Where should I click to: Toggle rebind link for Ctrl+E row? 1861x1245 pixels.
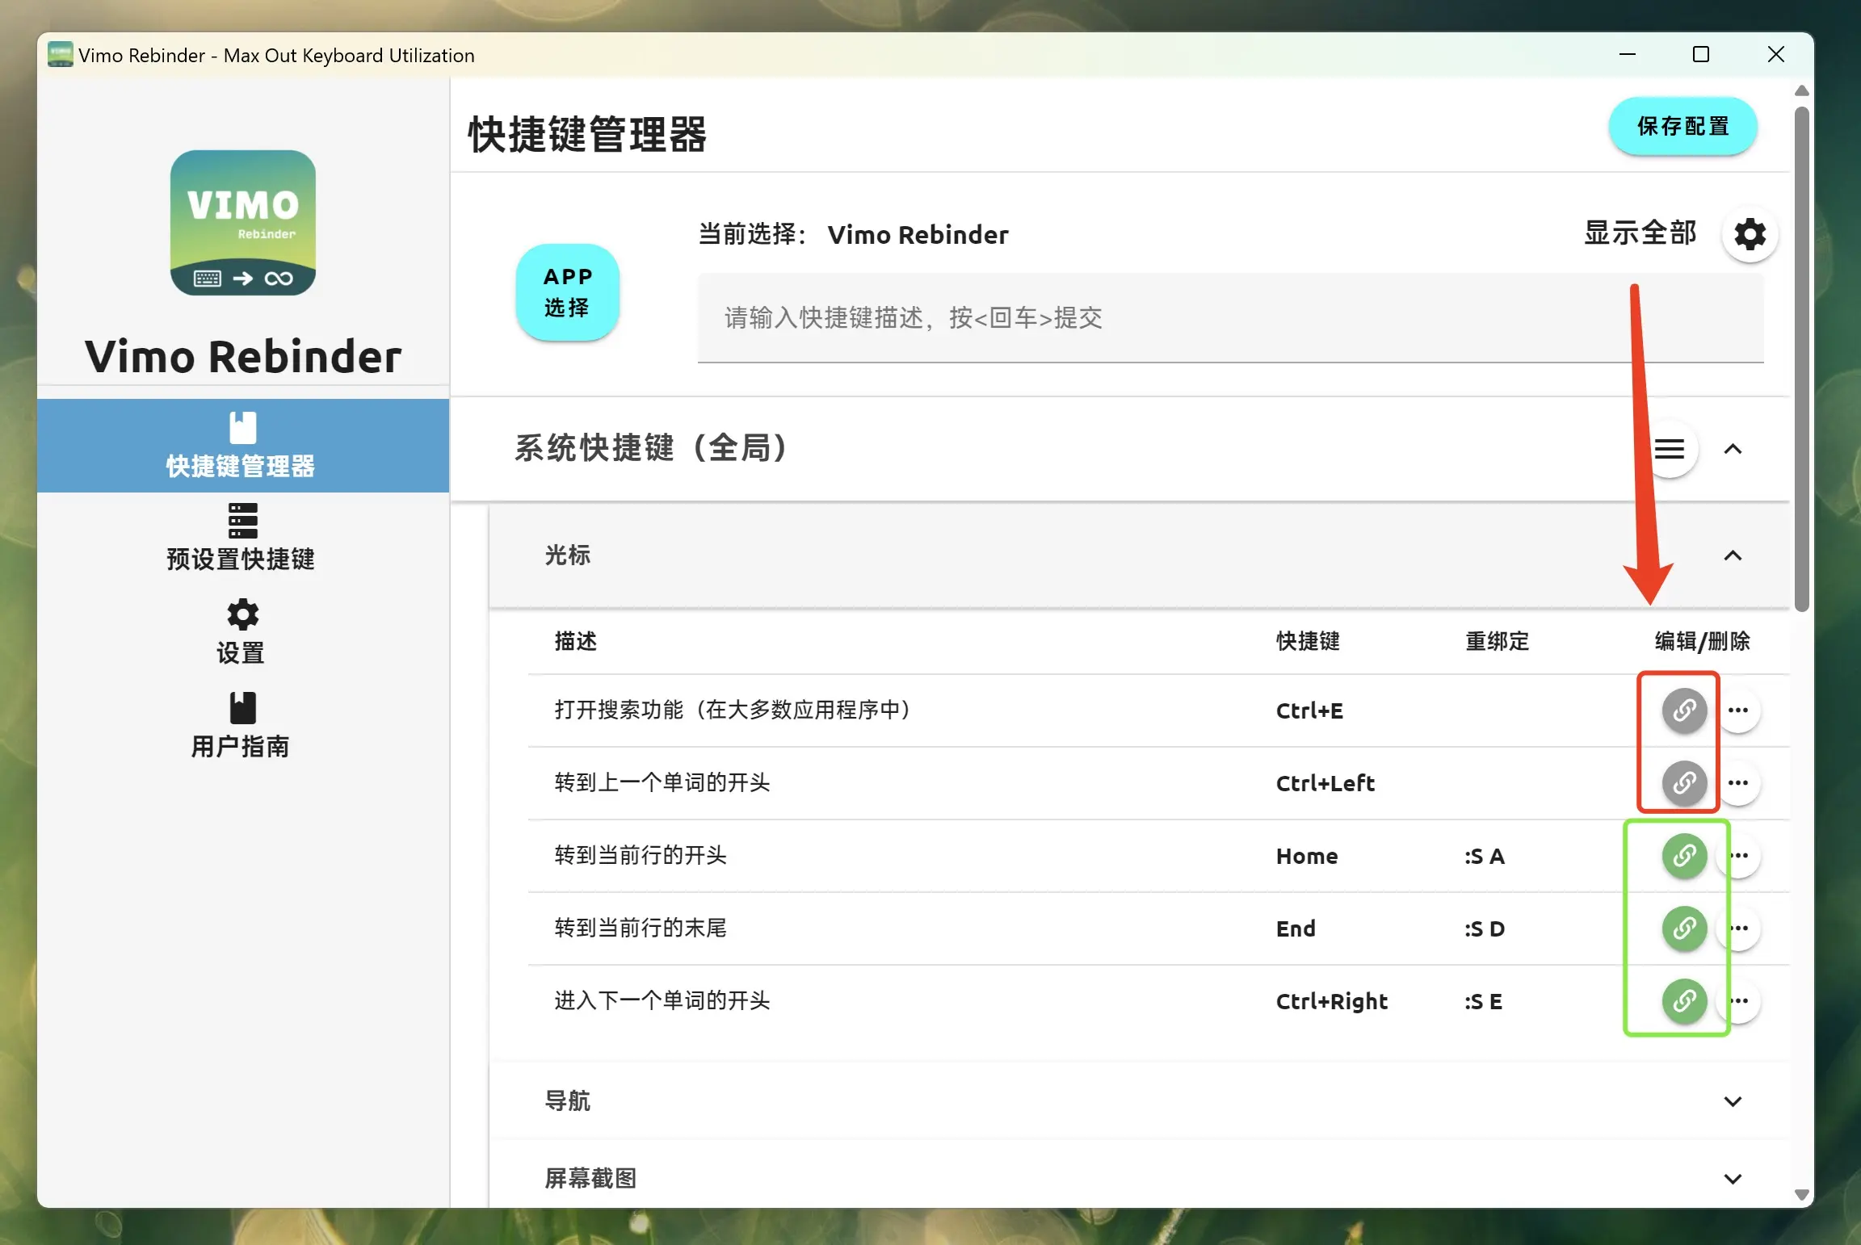tap(1684, 711)
